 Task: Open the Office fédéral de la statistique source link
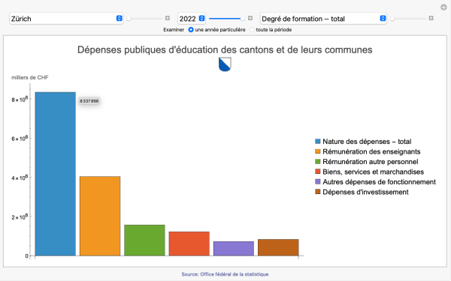coord(225,274)
